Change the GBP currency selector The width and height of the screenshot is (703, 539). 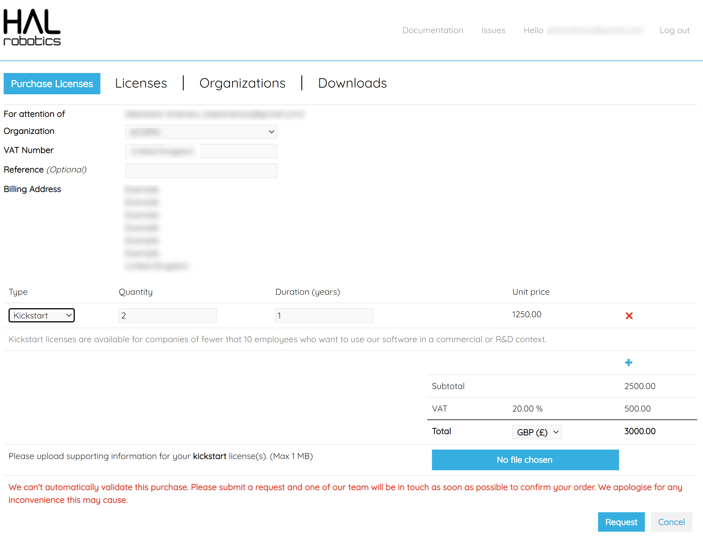point(537,432)
